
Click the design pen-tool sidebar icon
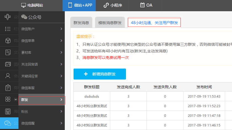click(7, 17)
